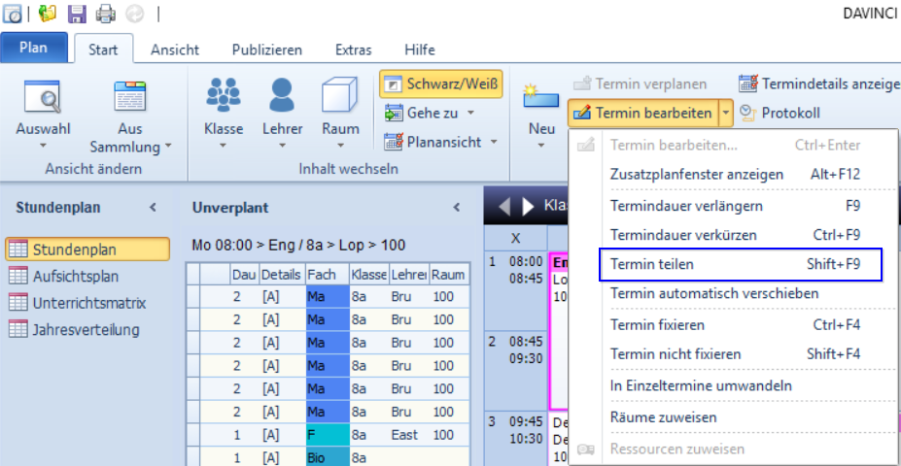
Task: Click the printer icon in quick access toolbar
Action: [106, 14]
